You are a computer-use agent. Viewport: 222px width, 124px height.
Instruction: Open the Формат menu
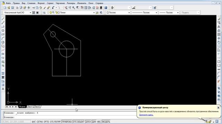tap(41, 3)
